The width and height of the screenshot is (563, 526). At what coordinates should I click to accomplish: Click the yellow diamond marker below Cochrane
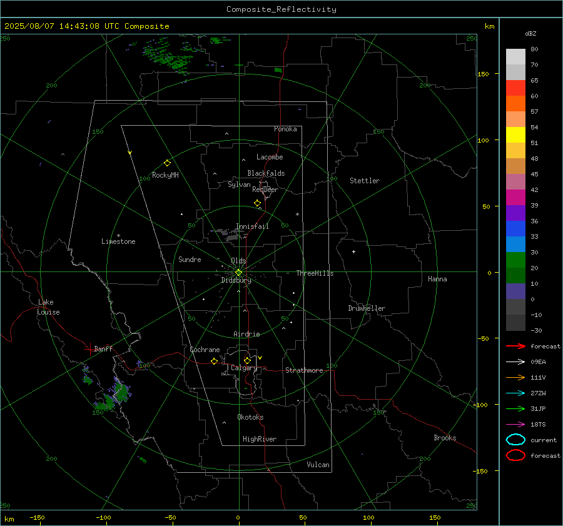point(214,361)
